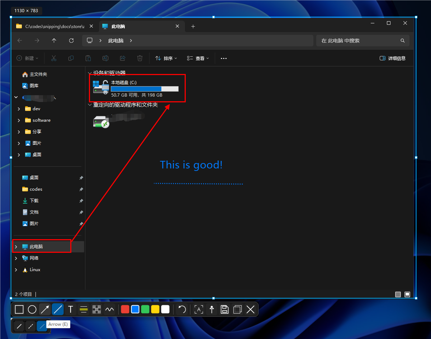Choose the dotted line style

click(x=42, y=326)
